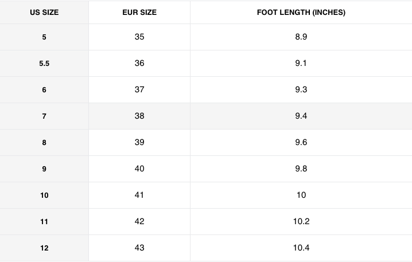
Task: Click the 9.6 foot length value
Action: (x=301, y=142)
